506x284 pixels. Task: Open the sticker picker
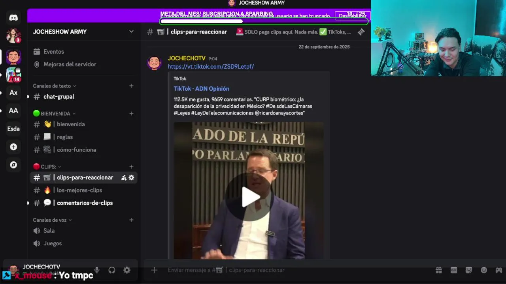469,270
